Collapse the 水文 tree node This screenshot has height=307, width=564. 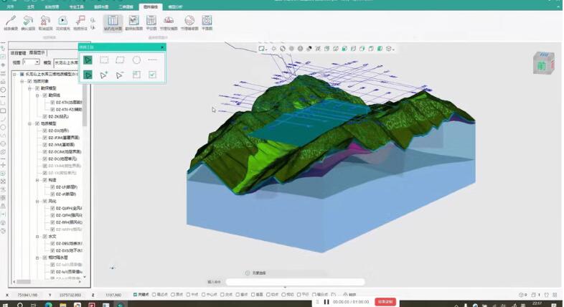click(38, 236)
